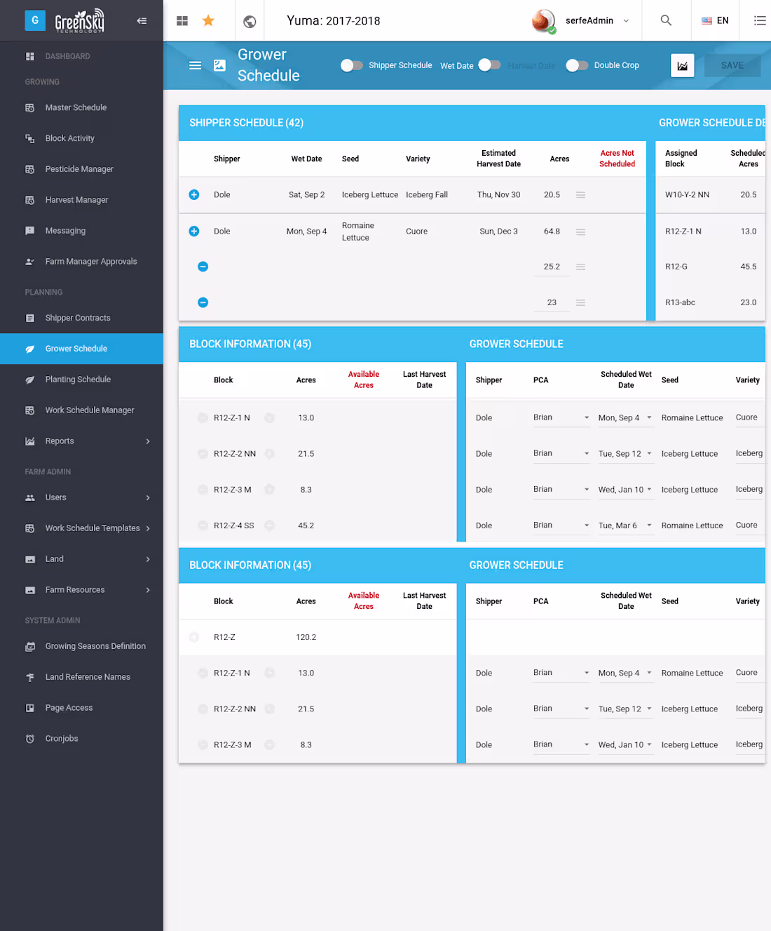Toggle the Wet Date switch
This screenshot has height=931, width=771.
489,65
